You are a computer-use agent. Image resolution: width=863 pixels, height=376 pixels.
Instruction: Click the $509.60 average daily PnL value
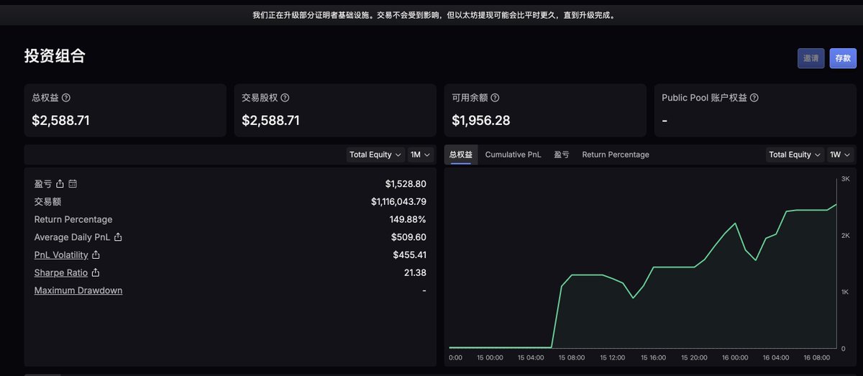click(408, 237)
